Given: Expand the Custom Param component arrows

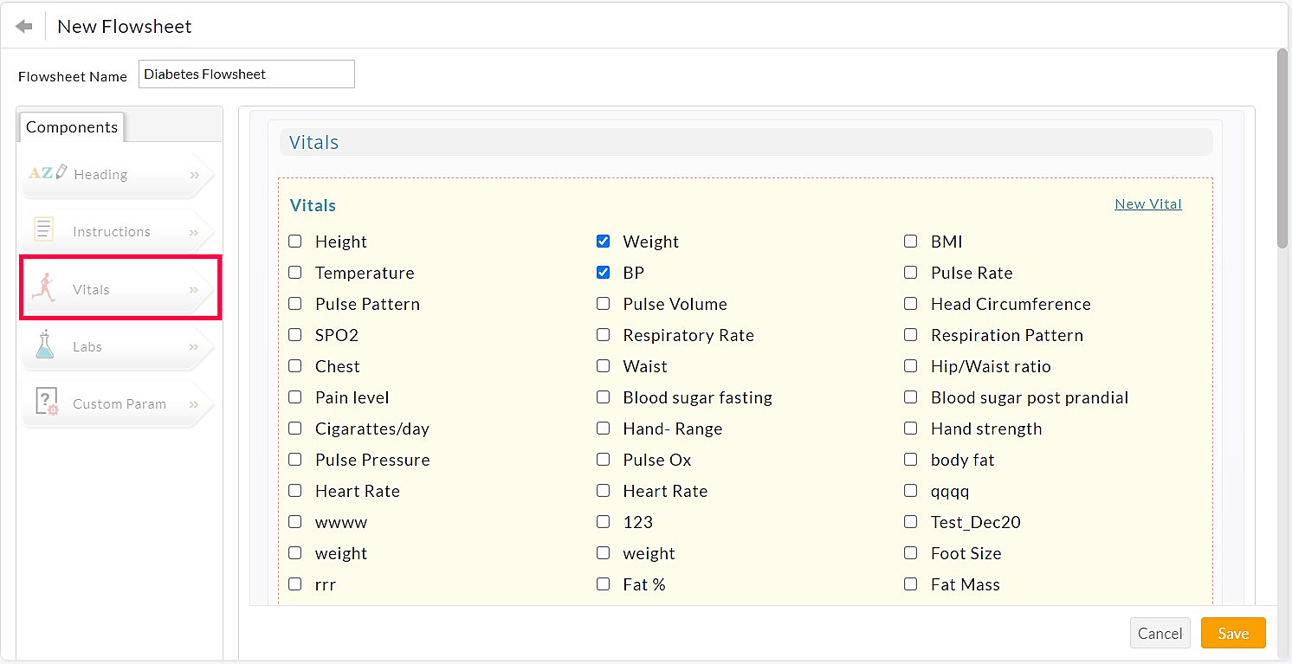Looking at the screenshot, I should click(194, 403).
